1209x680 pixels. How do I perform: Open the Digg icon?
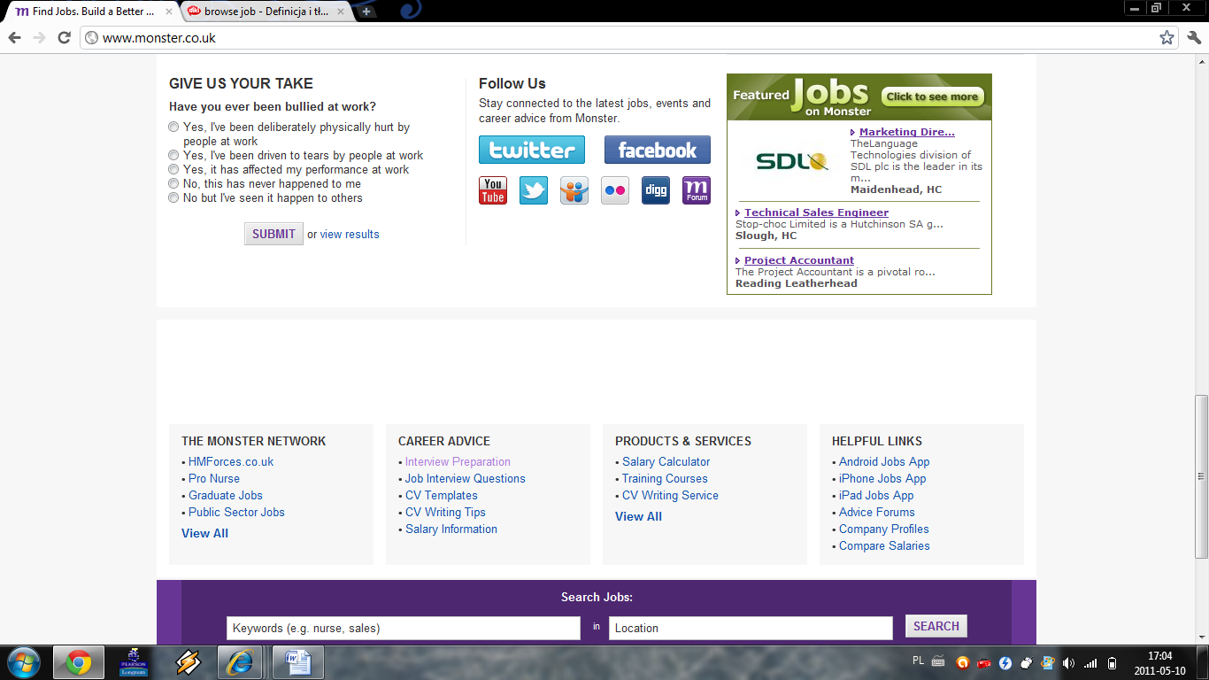point(655,190)
